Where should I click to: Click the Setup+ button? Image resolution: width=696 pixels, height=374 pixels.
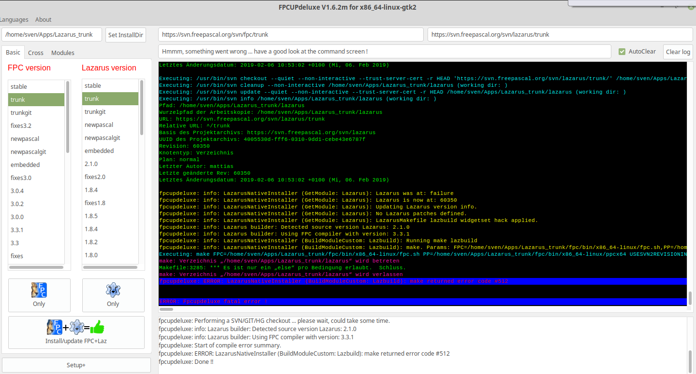pos(76,365)
